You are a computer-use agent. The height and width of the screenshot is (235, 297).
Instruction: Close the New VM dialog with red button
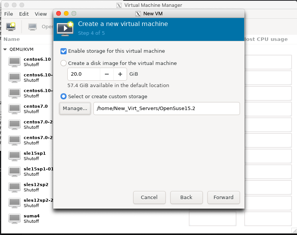point(59,14)
